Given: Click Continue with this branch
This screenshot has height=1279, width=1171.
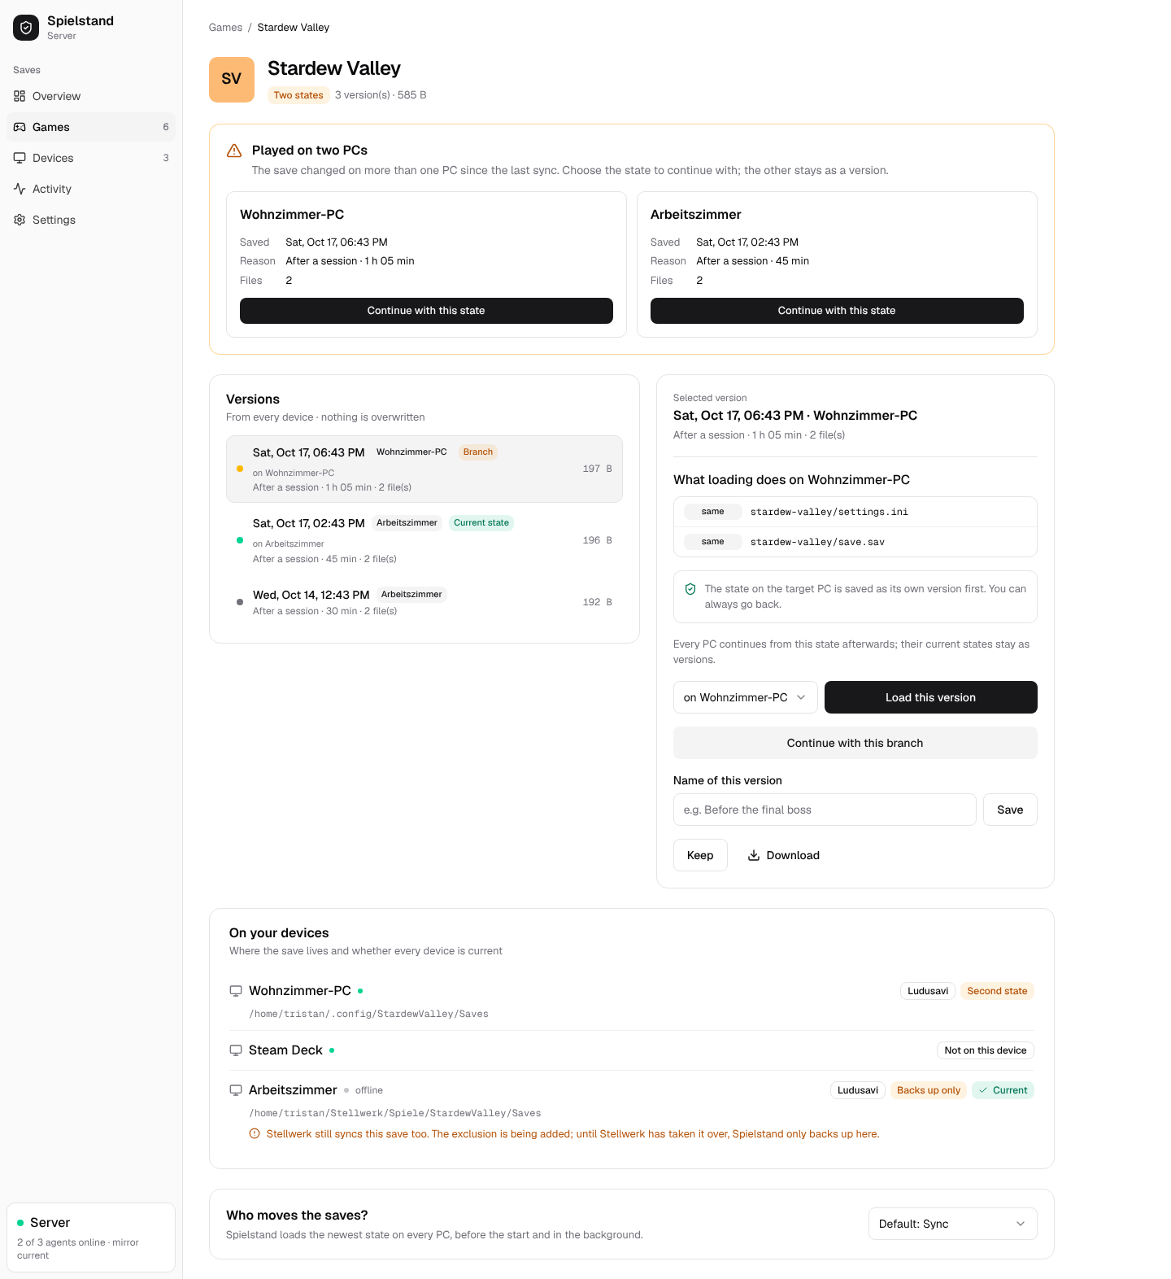Looking at the screenshot, I should pyautogui.click(x=855, y=743).
